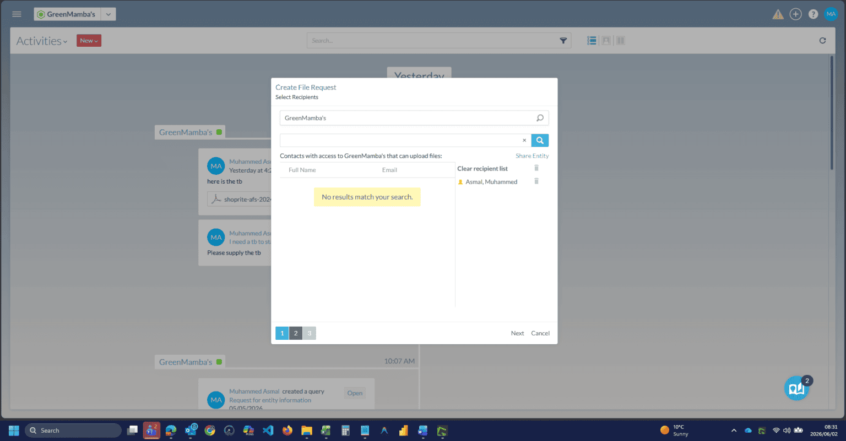846x441 pixels.
Task: Click the trash icon next to Clear recipient list
Action: pos(536,168)
